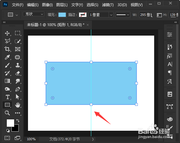Open the 视图(V) menu
The height and width of the screenshot is (143, 180).
[x=137, y=5]
